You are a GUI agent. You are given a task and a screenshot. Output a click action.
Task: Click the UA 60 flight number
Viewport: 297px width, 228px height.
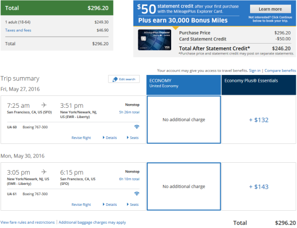(x=12, y=127)
